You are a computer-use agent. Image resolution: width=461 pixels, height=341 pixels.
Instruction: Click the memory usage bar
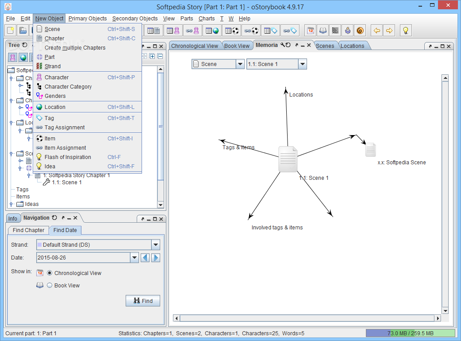(411, 333)
